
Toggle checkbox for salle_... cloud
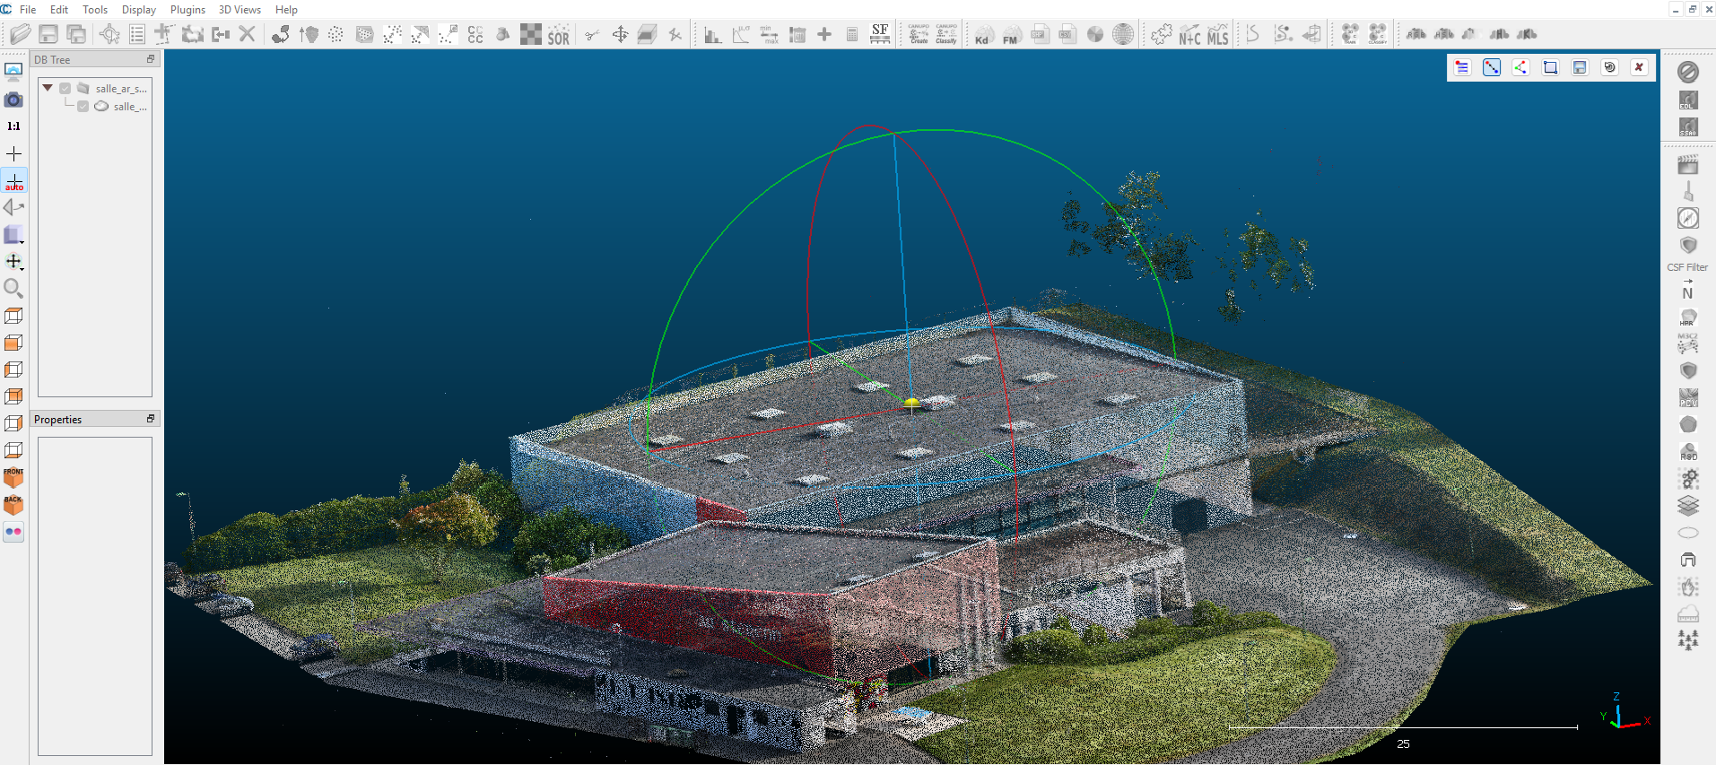coord(83,107)
